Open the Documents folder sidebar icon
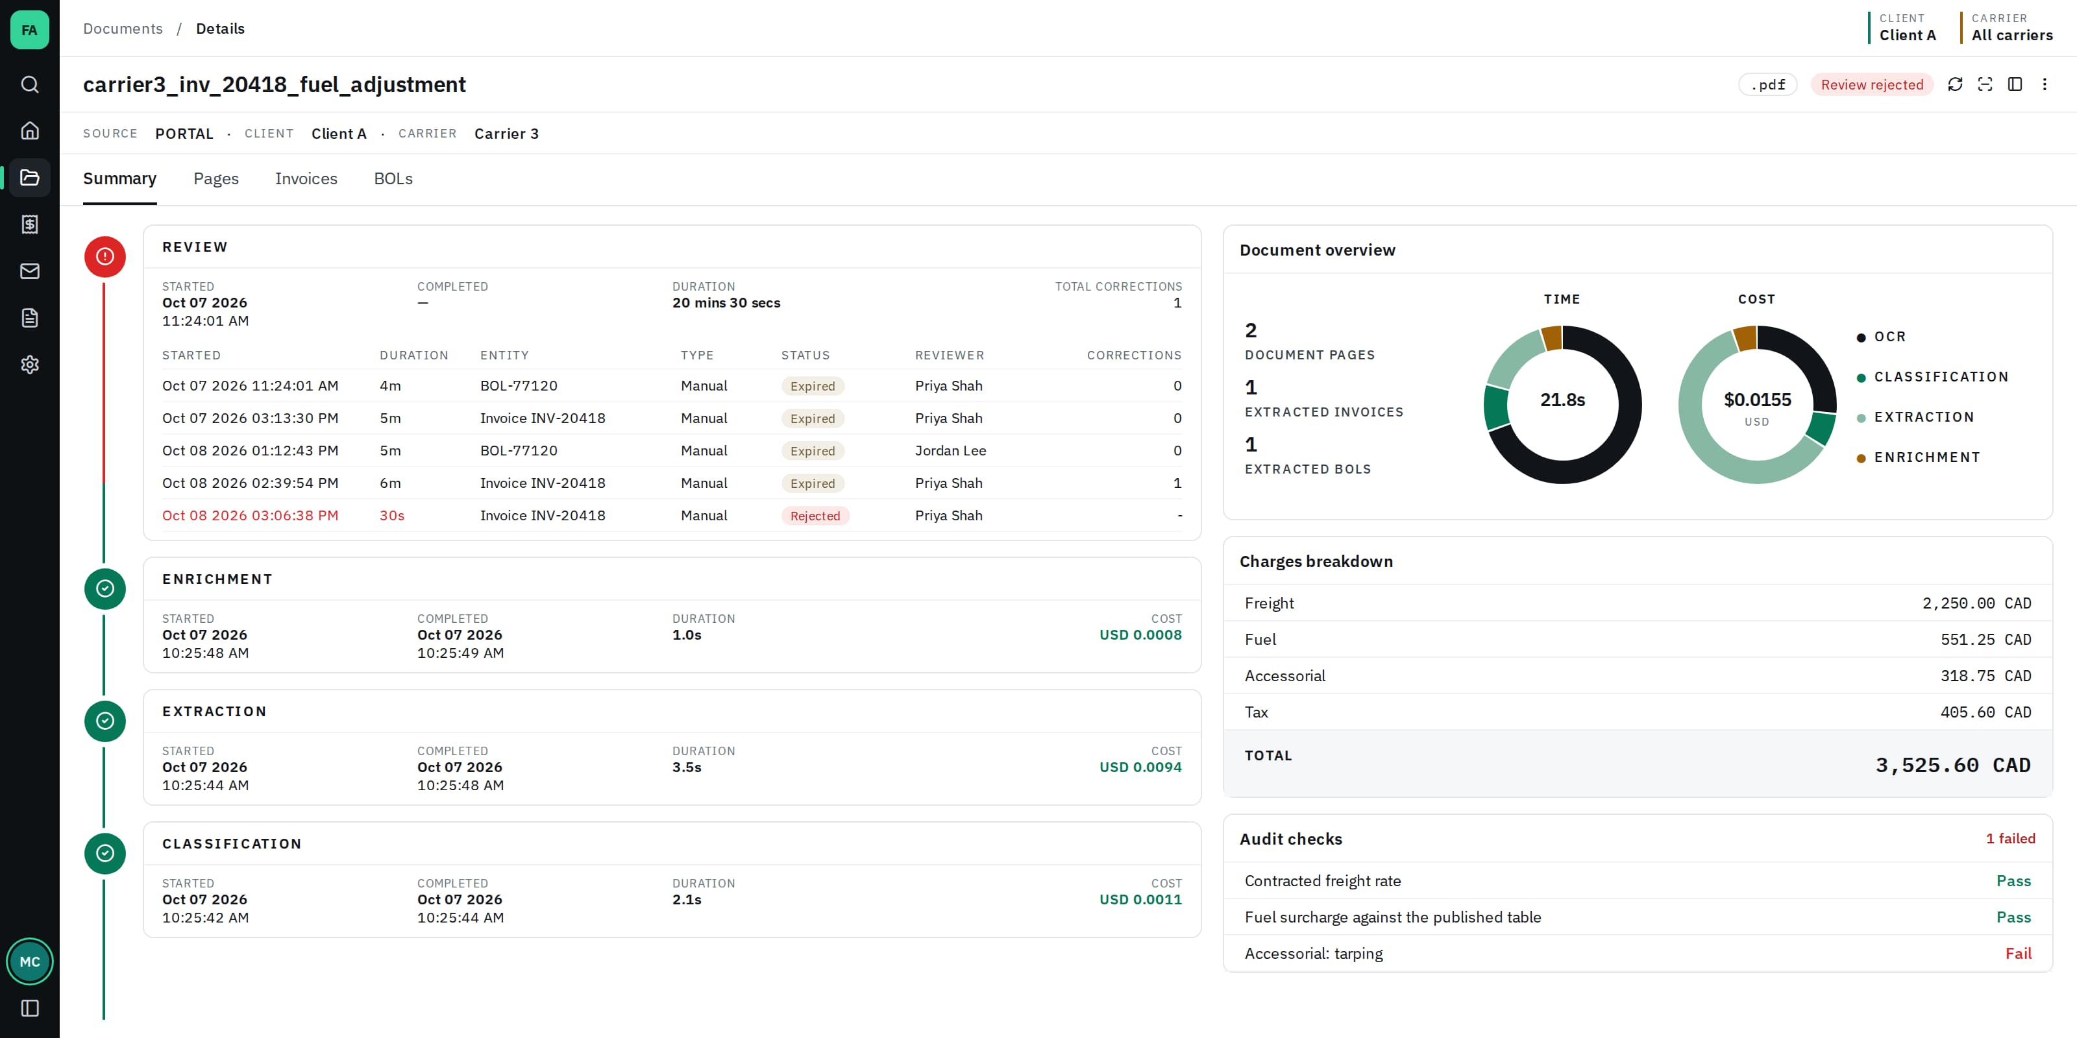This screenshot has height=1038, width=2077. coord(30,177)
